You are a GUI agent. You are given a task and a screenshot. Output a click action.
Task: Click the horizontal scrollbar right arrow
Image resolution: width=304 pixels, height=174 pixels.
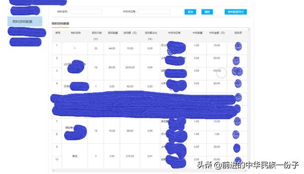coord(246,171)
